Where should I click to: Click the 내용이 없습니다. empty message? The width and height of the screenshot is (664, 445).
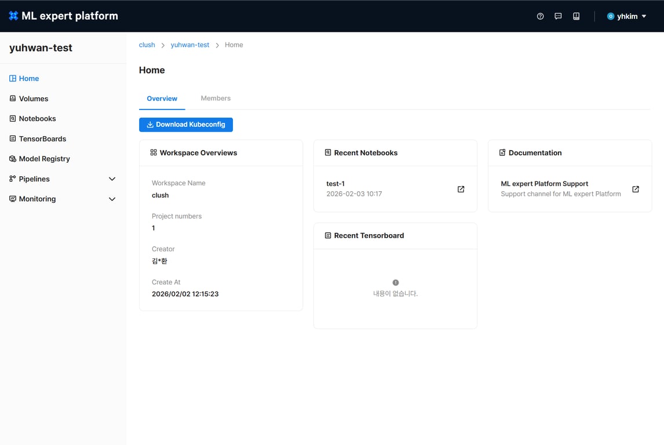click(x=395, y=293)
